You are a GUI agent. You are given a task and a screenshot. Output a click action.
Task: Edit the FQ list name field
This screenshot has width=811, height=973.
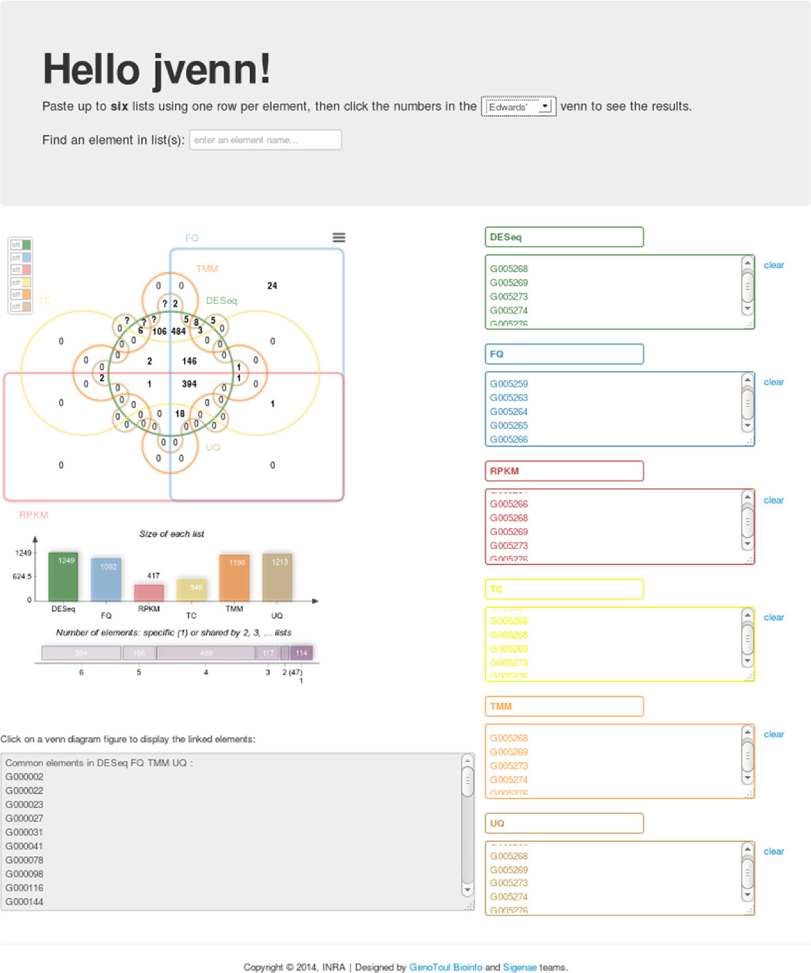[x=564, y=354]
